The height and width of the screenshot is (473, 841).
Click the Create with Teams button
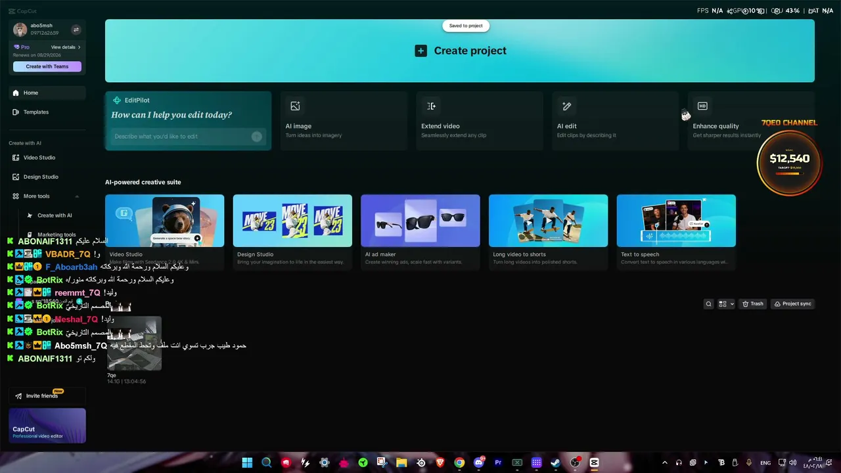(47, 66)
